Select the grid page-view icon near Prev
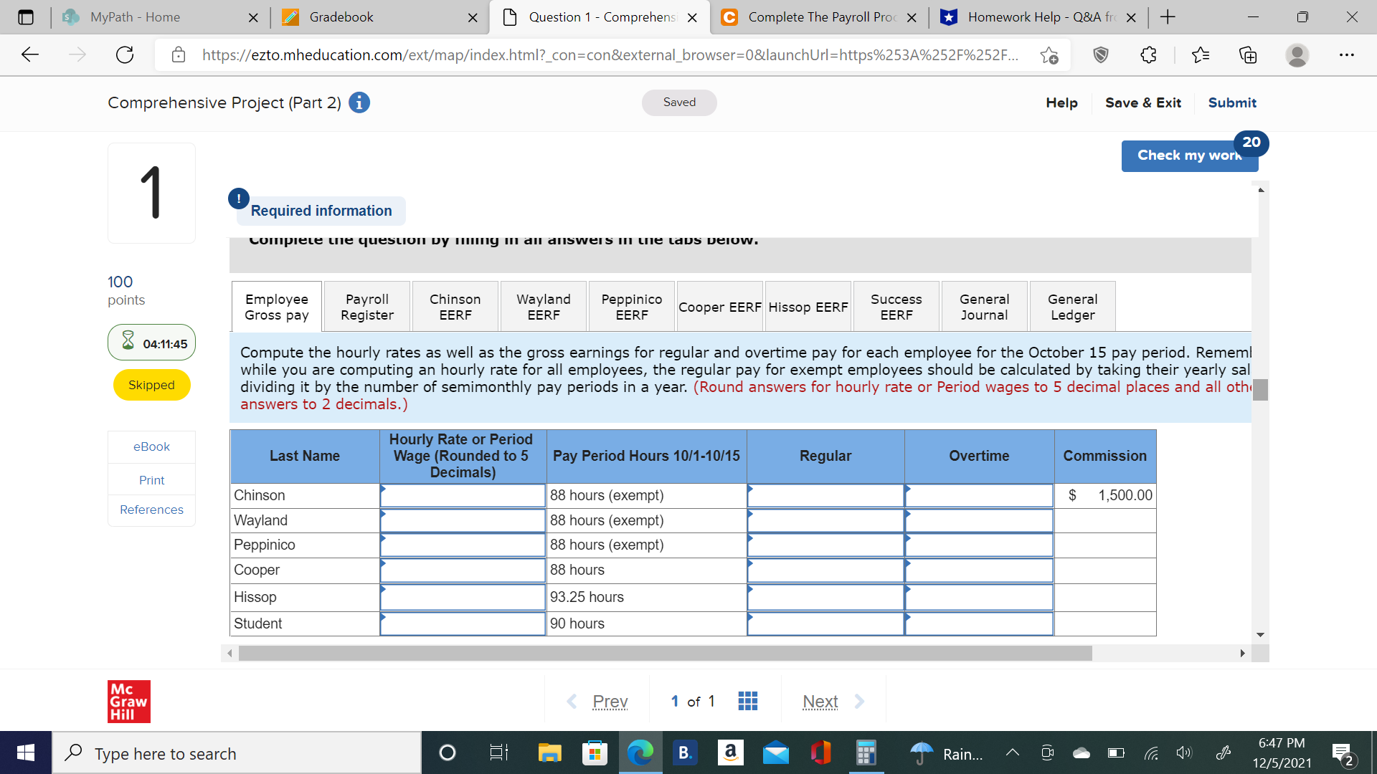Image resolution: width=1377 pixels, height=774 pixels. pyautogui.click(x=747, y=701)
